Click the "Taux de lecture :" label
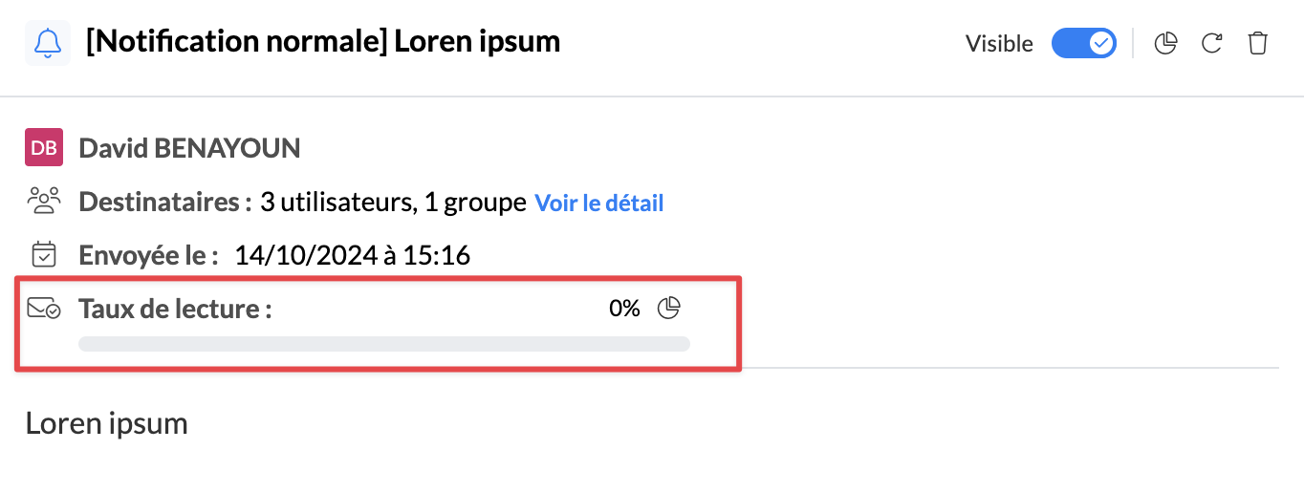 175,309
